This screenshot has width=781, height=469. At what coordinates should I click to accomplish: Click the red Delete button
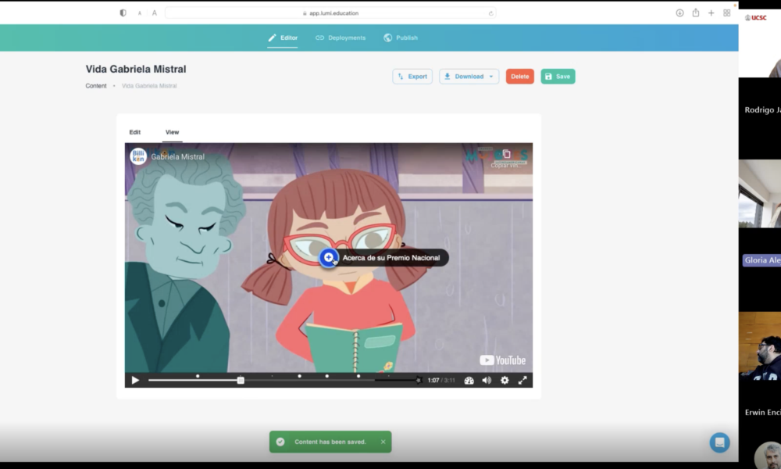tap(520, 77)
